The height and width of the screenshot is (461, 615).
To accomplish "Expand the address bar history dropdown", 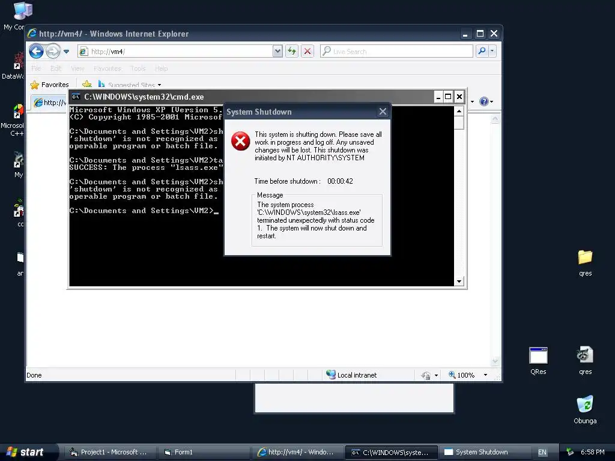I will [x=277, y=52].
